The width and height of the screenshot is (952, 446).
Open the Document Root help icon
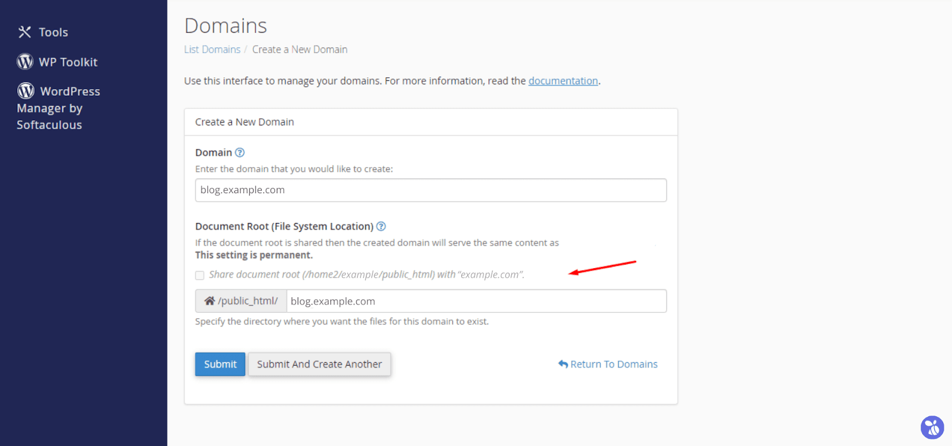(x=381, y=227)
